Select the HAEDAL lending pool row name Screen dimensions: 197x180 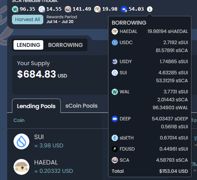click(x=46, y=163)
